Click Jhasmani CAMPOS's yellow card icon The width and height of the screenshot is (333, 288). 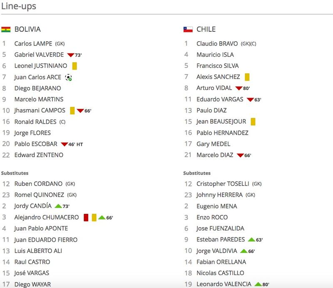(x=72, y=110)
